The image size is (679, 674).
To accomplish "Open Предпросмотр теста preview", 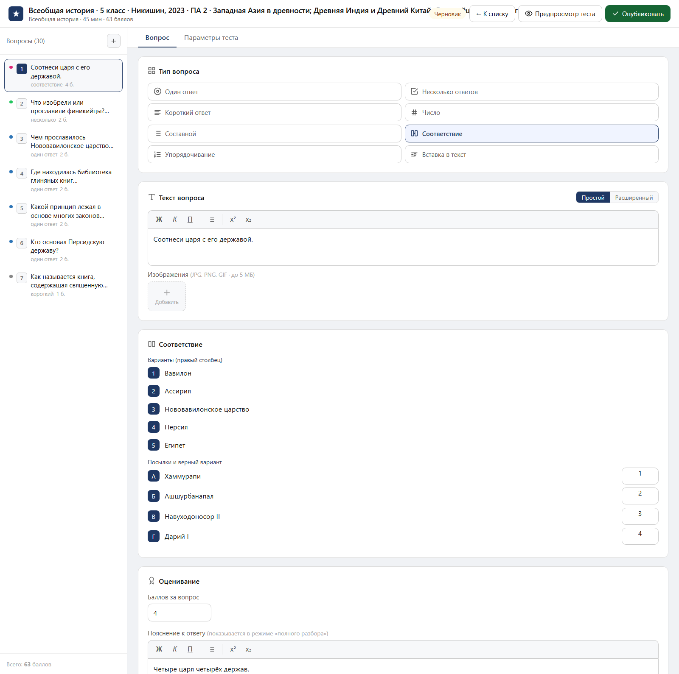I will (x=560, y=14).
